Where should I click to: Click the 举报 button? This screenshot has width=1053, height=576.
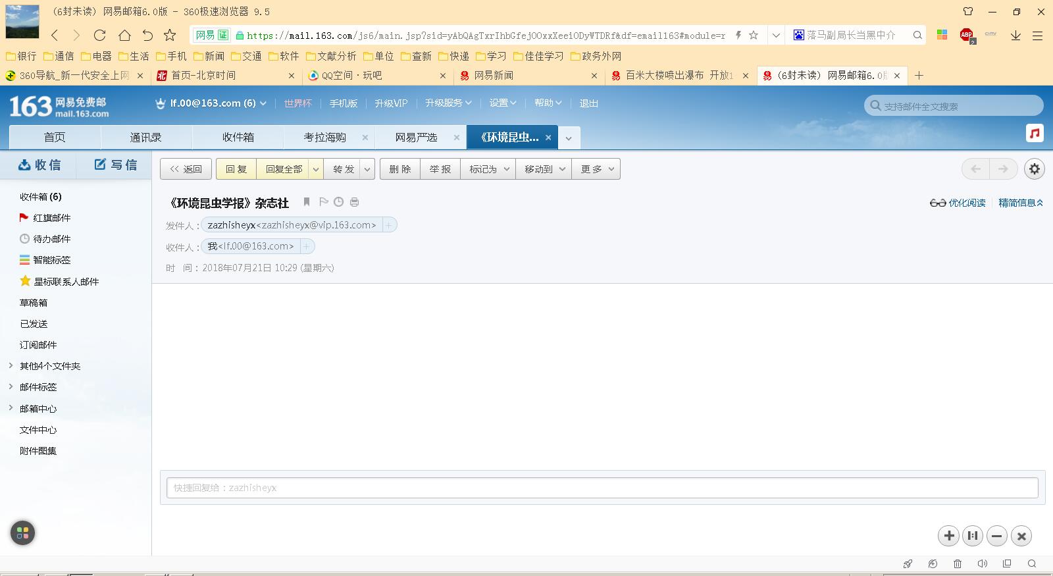pyautogui.click(x=440, y=169)
